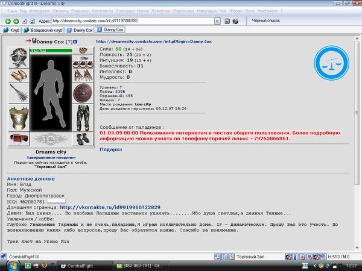
Task: Stop page loading with the red X
Action: pyautogui.click(x=24, y=22)
